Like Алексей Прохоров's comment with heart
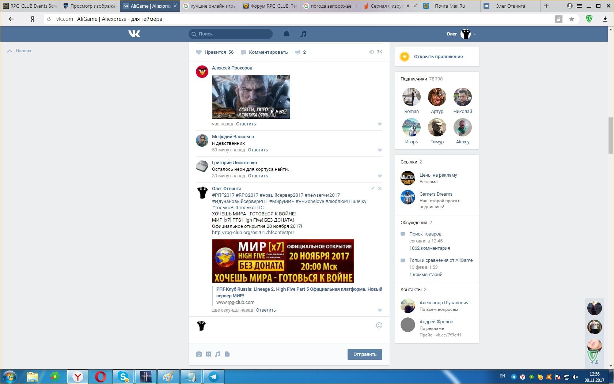 point(380,124)
